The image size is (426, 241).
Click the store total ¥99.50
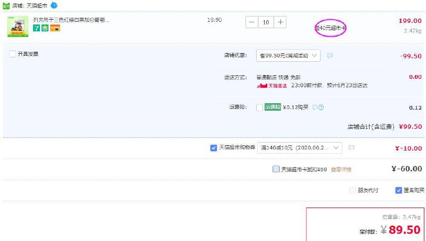click(410, 127)
